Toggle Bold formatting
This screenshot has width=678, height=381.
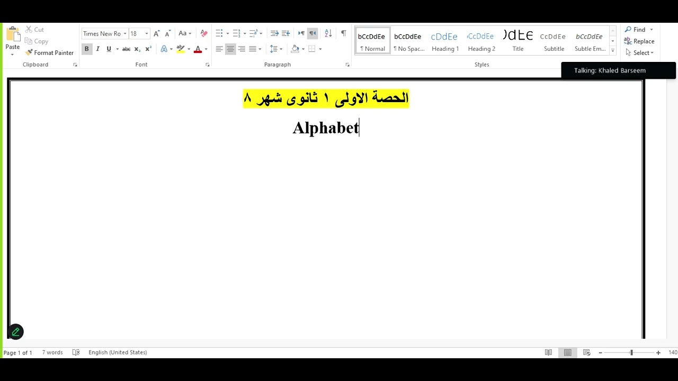[x=86, y=49]
